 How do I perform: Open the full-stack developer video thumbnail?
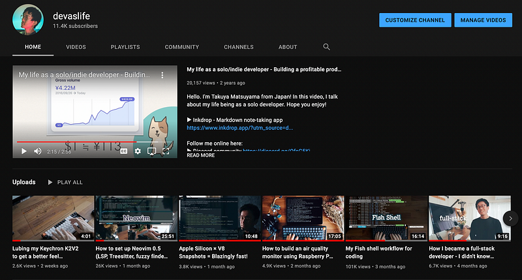tap(470, 218)
